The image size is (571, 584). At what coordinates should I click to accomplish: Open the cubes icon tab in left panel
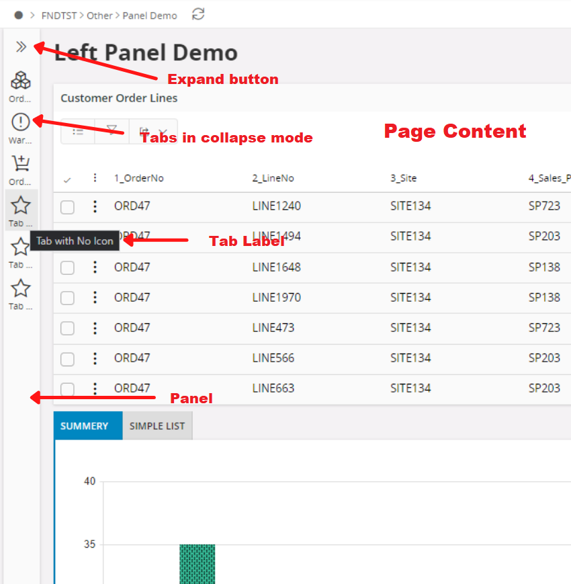tap(21, 81)
